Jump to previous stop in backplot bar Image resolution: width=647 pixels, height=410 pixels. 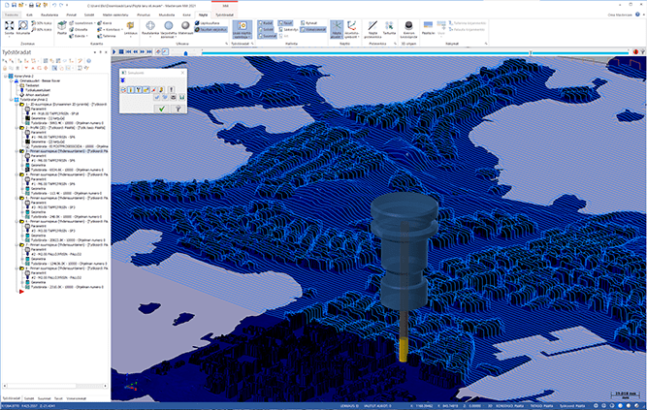(128, 52)
